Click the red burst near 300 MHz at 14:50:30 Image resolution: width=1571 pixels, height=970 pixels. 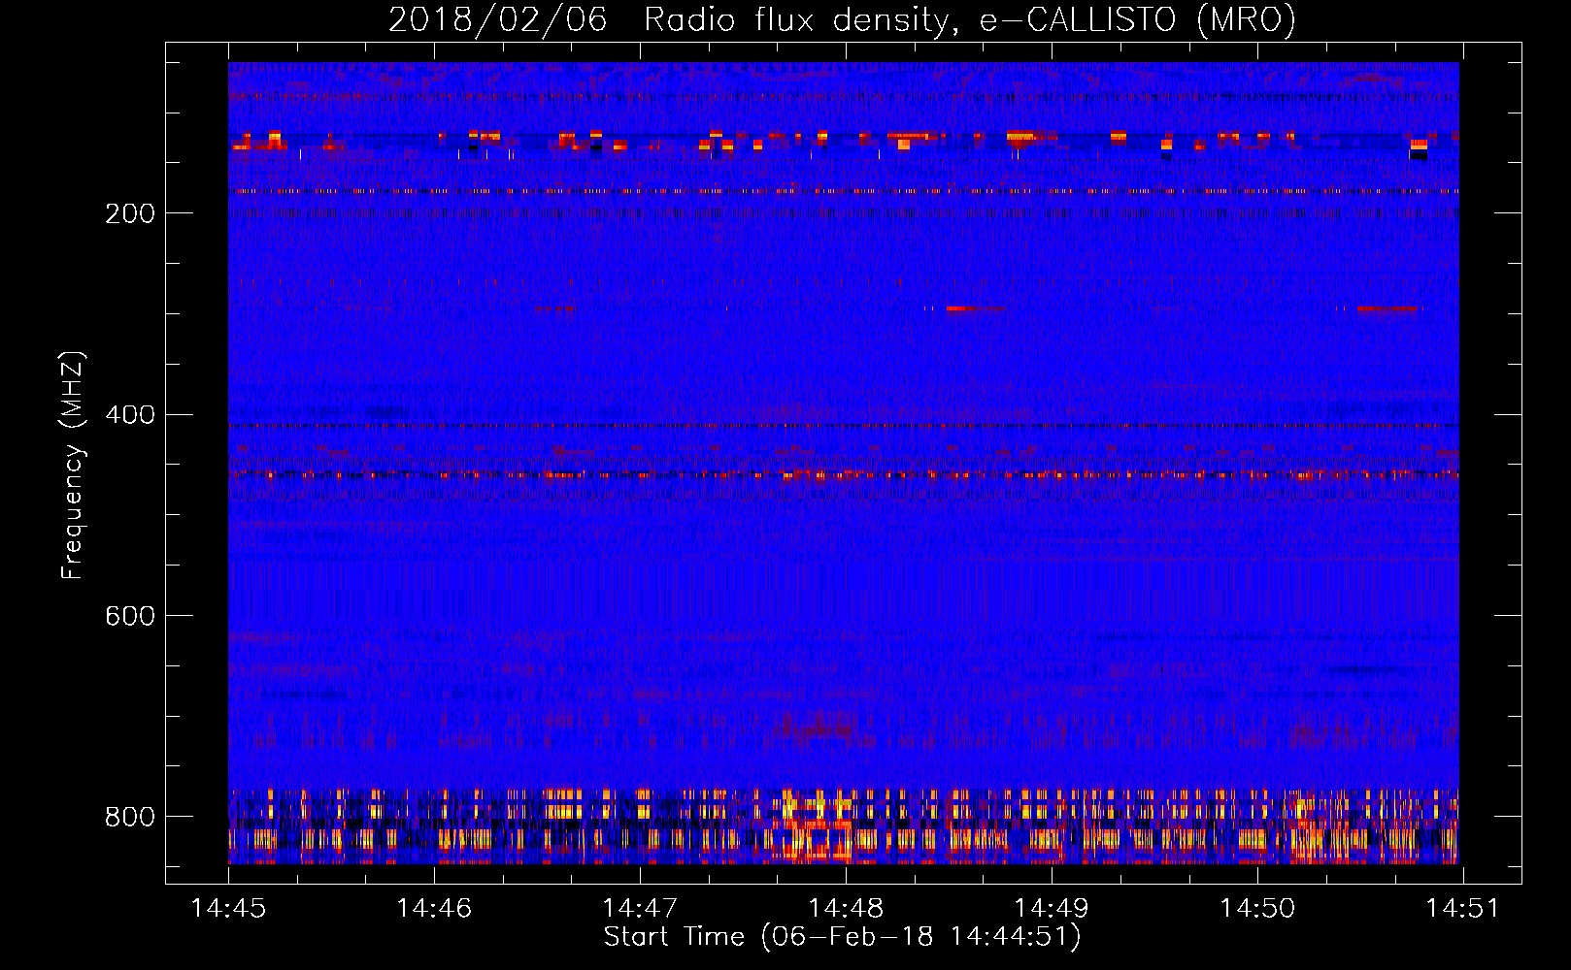pyautogui.click(x=1387, y=308)
